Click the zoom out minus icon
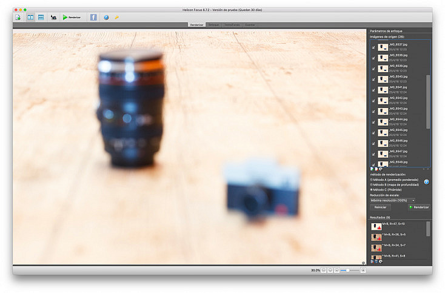 pos(336,271)
